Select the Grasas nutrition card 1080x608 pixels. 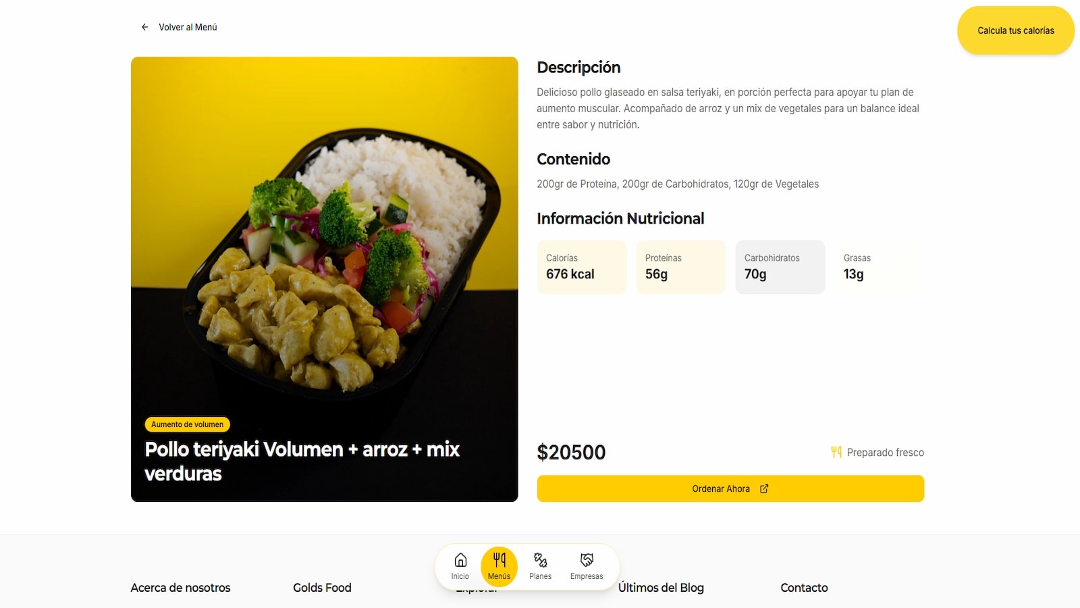[x=879, y=267]
